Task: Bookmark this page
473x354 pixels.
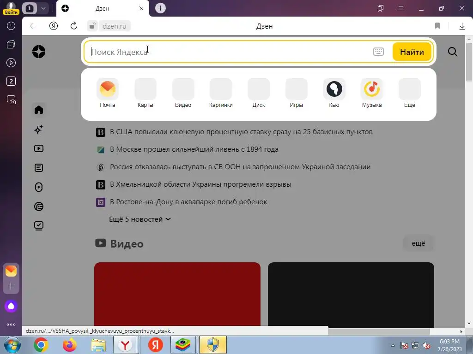Action: (x=437, y=26)
